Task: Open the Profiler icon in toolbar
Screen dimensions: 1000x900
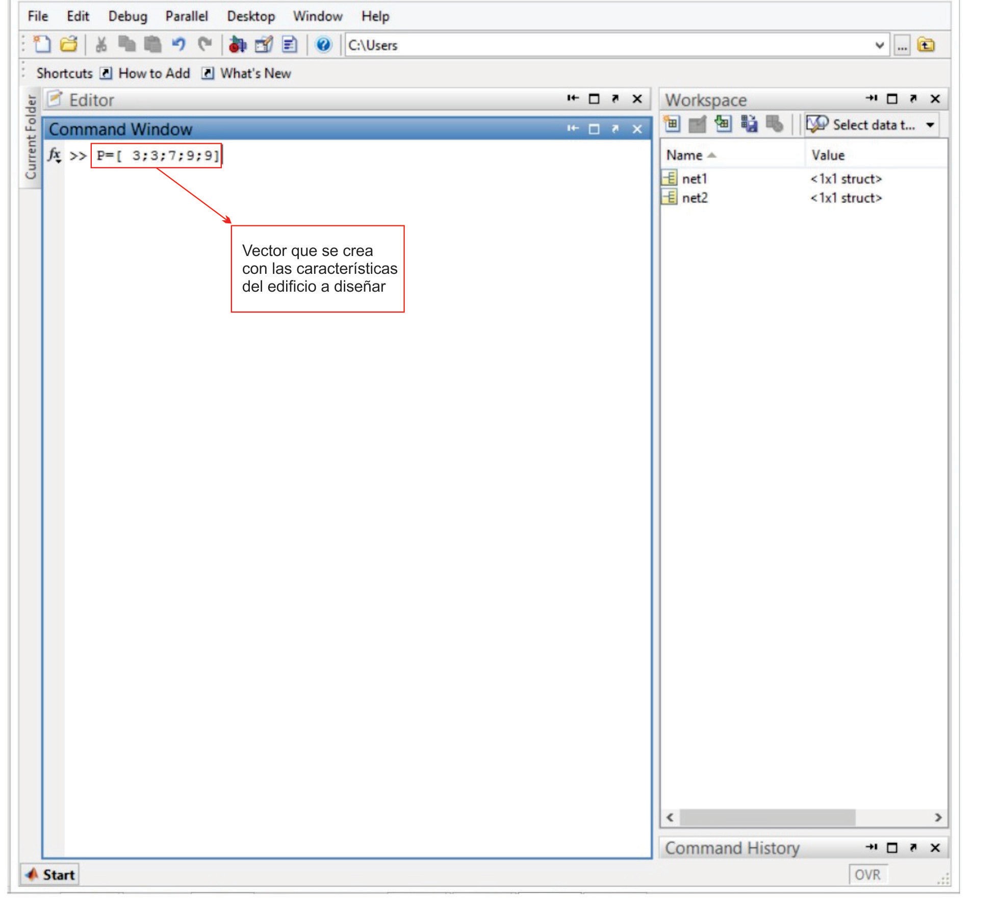Action: point(289,45)
